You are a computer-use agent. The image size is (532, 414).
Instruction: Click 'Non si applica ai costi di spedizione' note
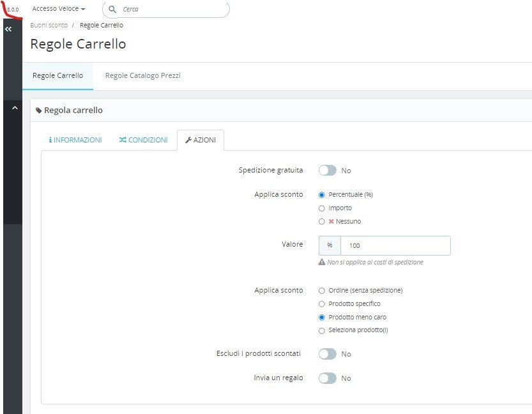376,262
